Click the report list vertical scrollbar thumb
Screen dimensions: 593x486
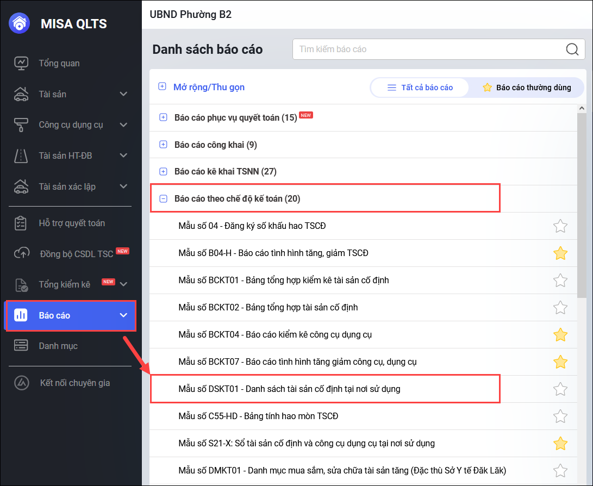click(581, 204)
